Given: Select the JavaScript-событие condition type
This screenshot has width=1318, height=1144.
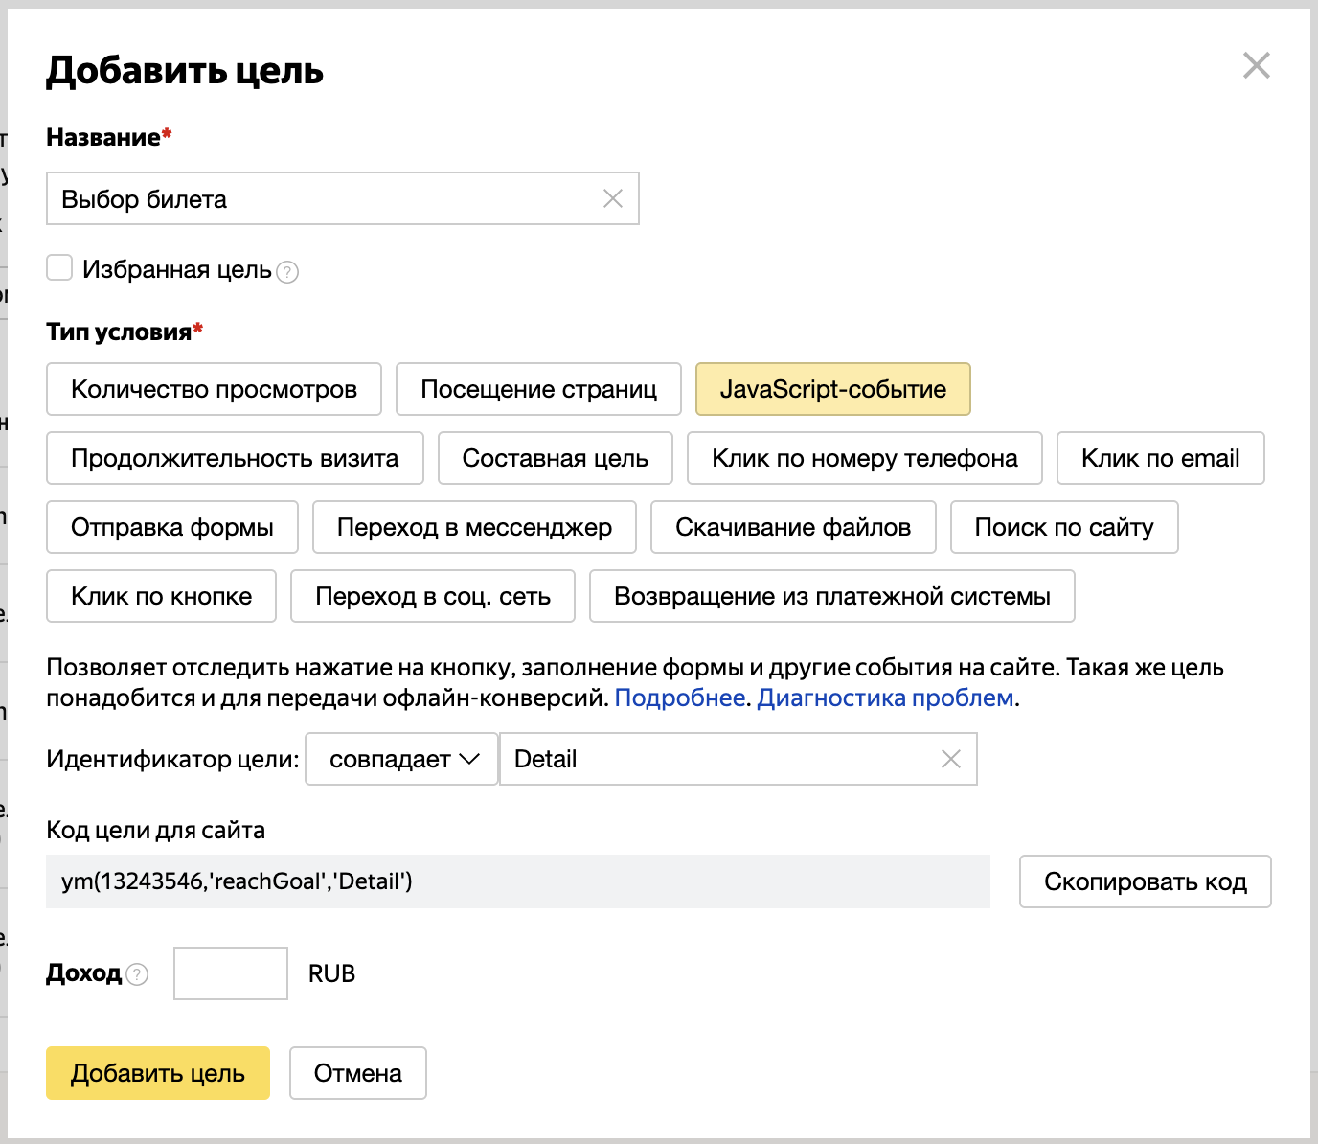Looking at the screenshot, I should tap(832, 389).
